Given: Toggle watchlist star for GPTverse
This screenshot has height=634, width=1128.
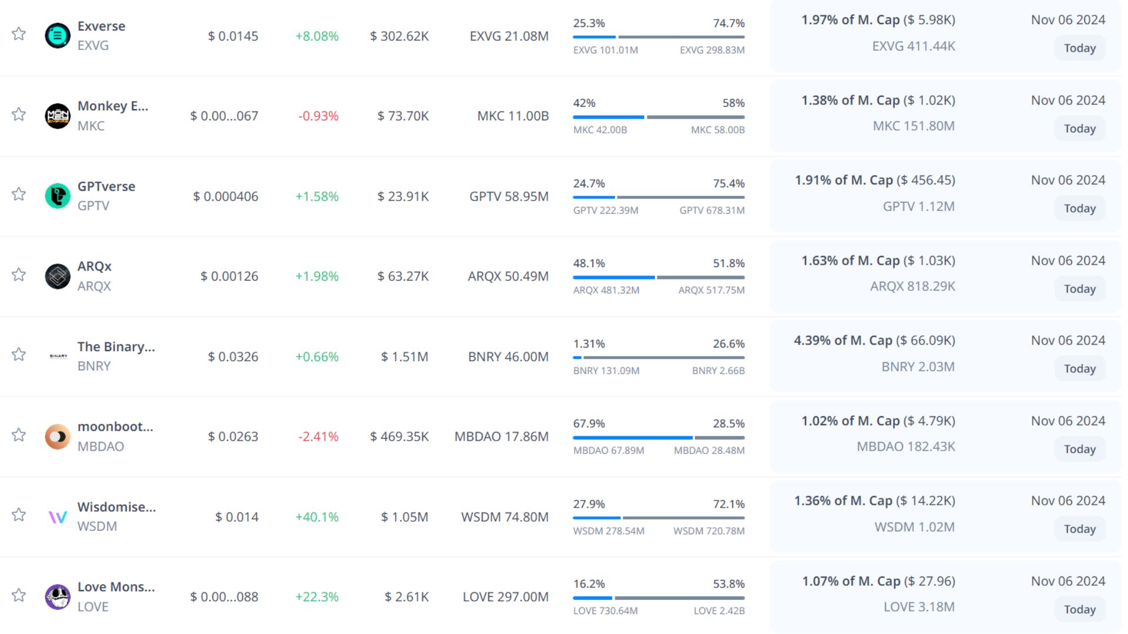Looking at the screenshot, I should click(x=19, y=194).
